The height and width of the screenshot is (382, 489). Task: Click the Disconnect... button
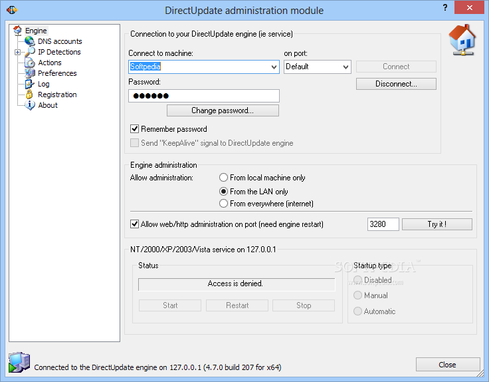click(x=396, y=84)
